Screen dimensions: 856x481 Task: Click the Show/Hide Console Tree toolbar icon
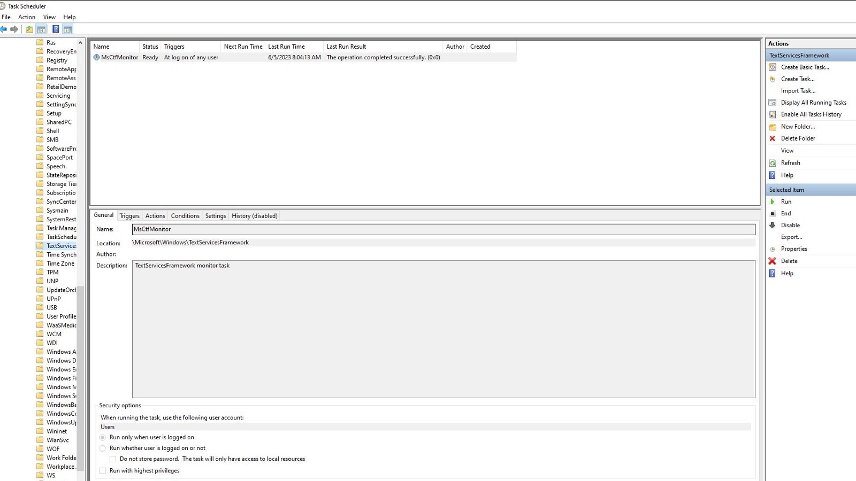click(41, 28)
